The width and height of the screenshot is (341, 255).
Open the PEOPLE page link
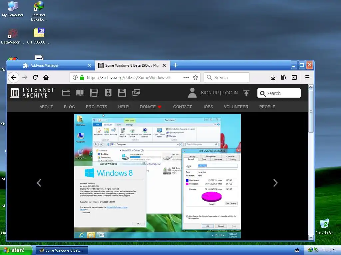(267, 107)
